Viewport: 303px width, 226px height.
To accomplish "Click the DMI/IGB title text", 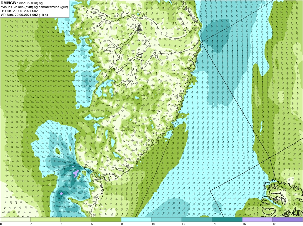I will click(x=8, y=3).
